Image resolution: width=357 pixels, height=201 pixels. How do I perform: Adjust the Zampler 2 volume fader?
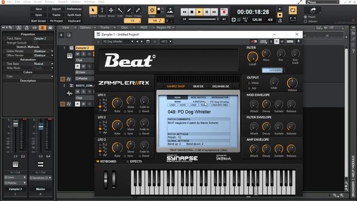pyautogui.click(x=15, y=124)
